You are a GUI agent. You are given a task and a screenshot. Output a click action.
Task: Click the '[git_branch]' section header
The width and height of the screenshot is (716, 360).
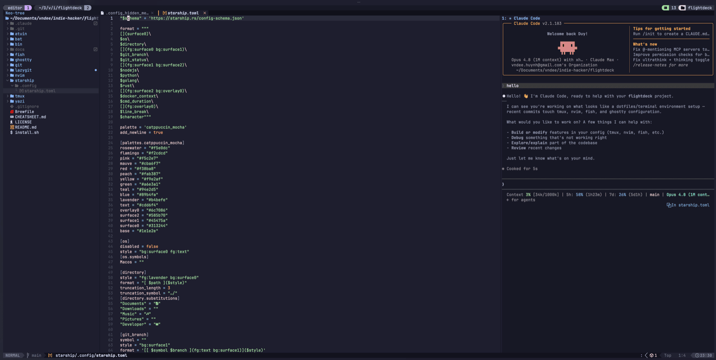pos(134,335)
